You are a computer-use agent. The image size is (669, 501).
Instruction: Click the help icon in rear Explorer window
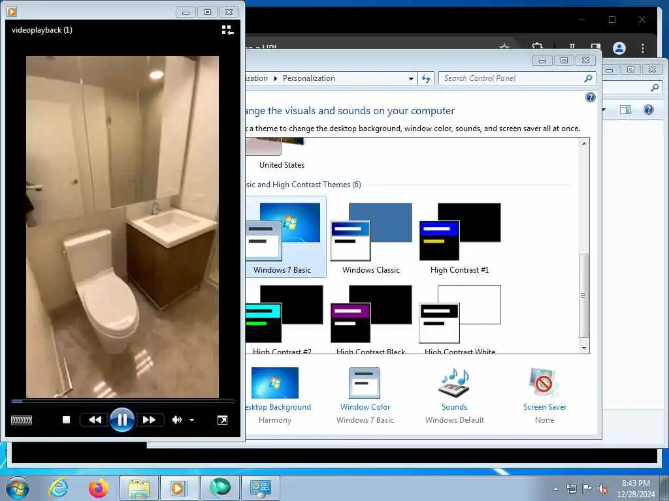point(649,110)
